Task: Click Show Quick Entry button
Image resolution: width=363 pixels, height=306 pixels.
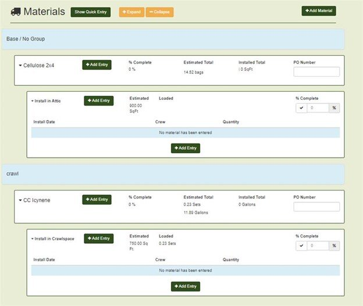Action: [x=90, y=12]
